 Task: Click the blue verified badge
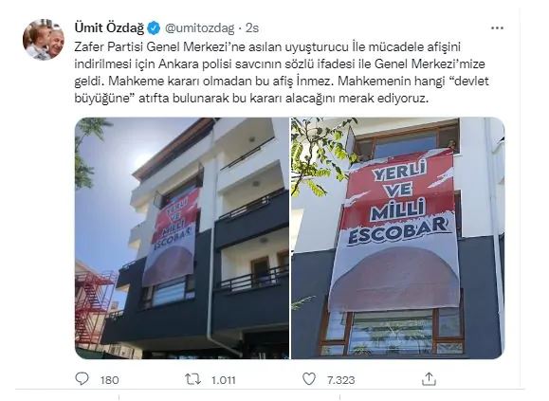(x=154, y=28)
